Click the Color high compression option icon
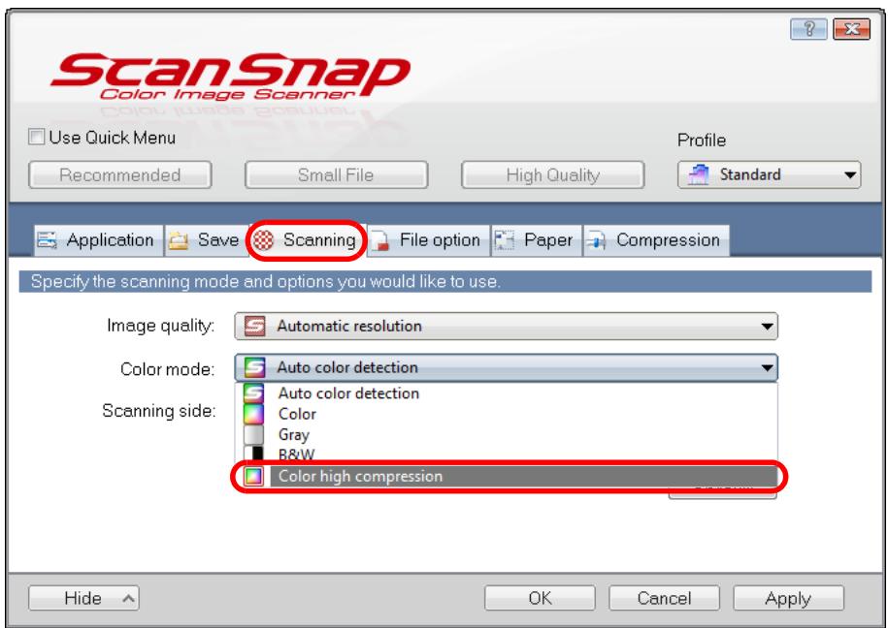Image resolution: width=888 pixels, height=628 pixels. click(x=253, y=477)
